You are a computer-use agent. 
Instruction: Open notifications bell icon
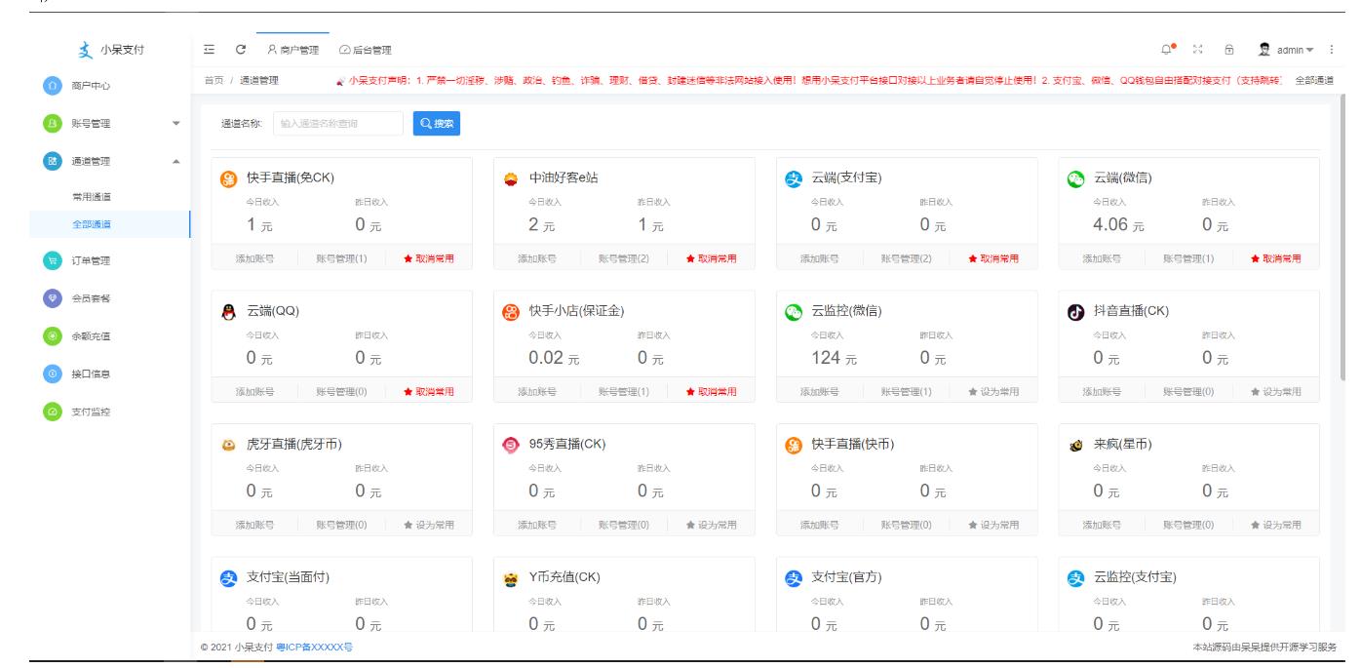pyautogui.click(x=1167, y=49)
